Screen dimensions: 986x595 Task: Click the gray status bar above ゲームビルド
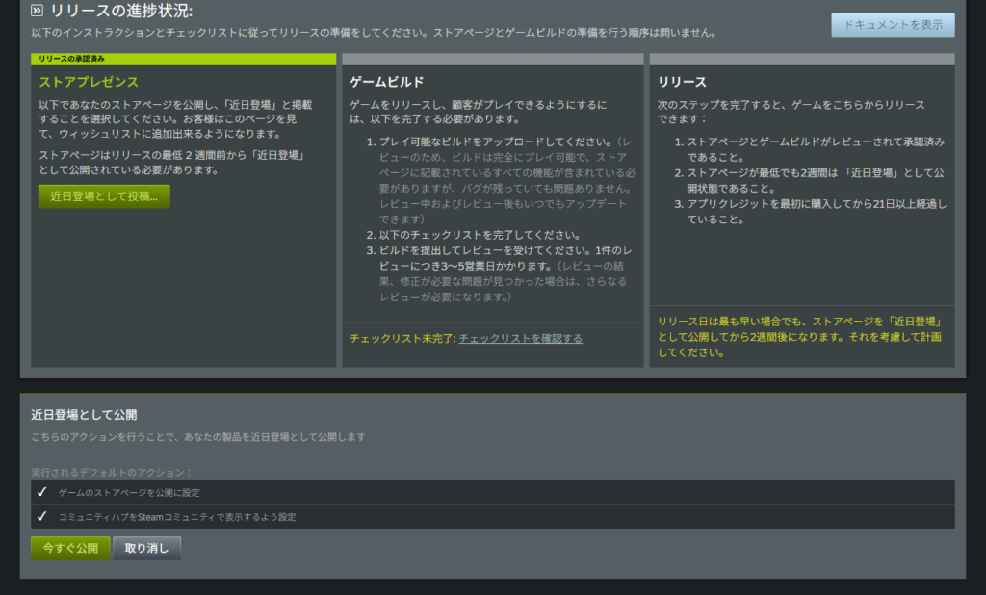[492, 59]
